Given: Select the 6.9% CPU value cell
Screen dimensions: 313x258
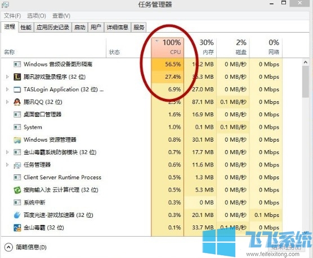Looking at the screenshot, I should click(168, 89).
